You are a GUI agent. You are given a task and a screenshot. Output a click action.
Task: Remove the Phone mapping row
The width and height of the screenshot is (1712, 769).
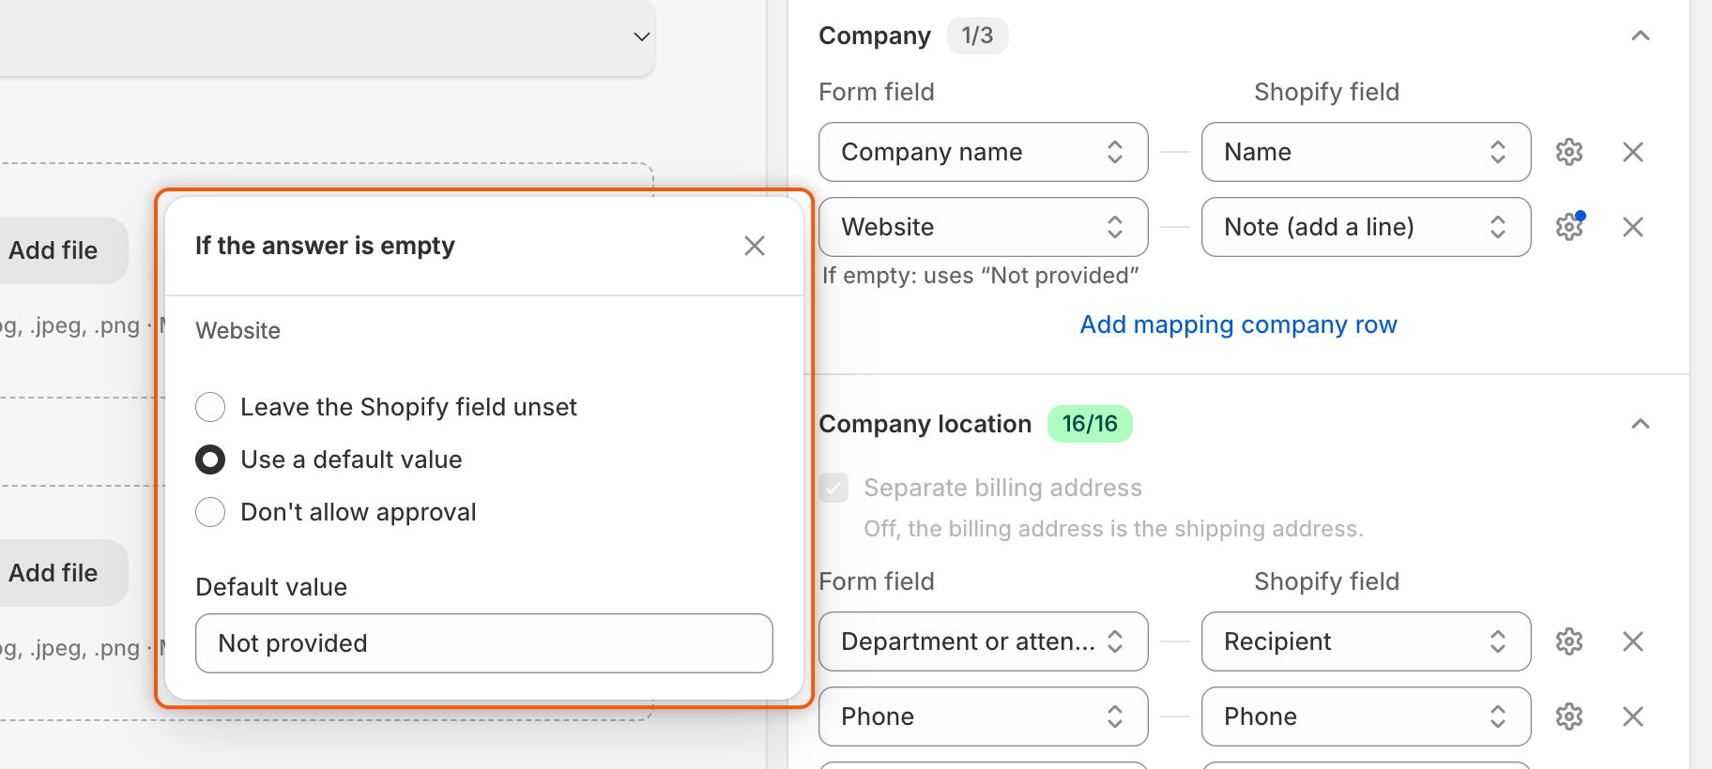point(1633,716)
